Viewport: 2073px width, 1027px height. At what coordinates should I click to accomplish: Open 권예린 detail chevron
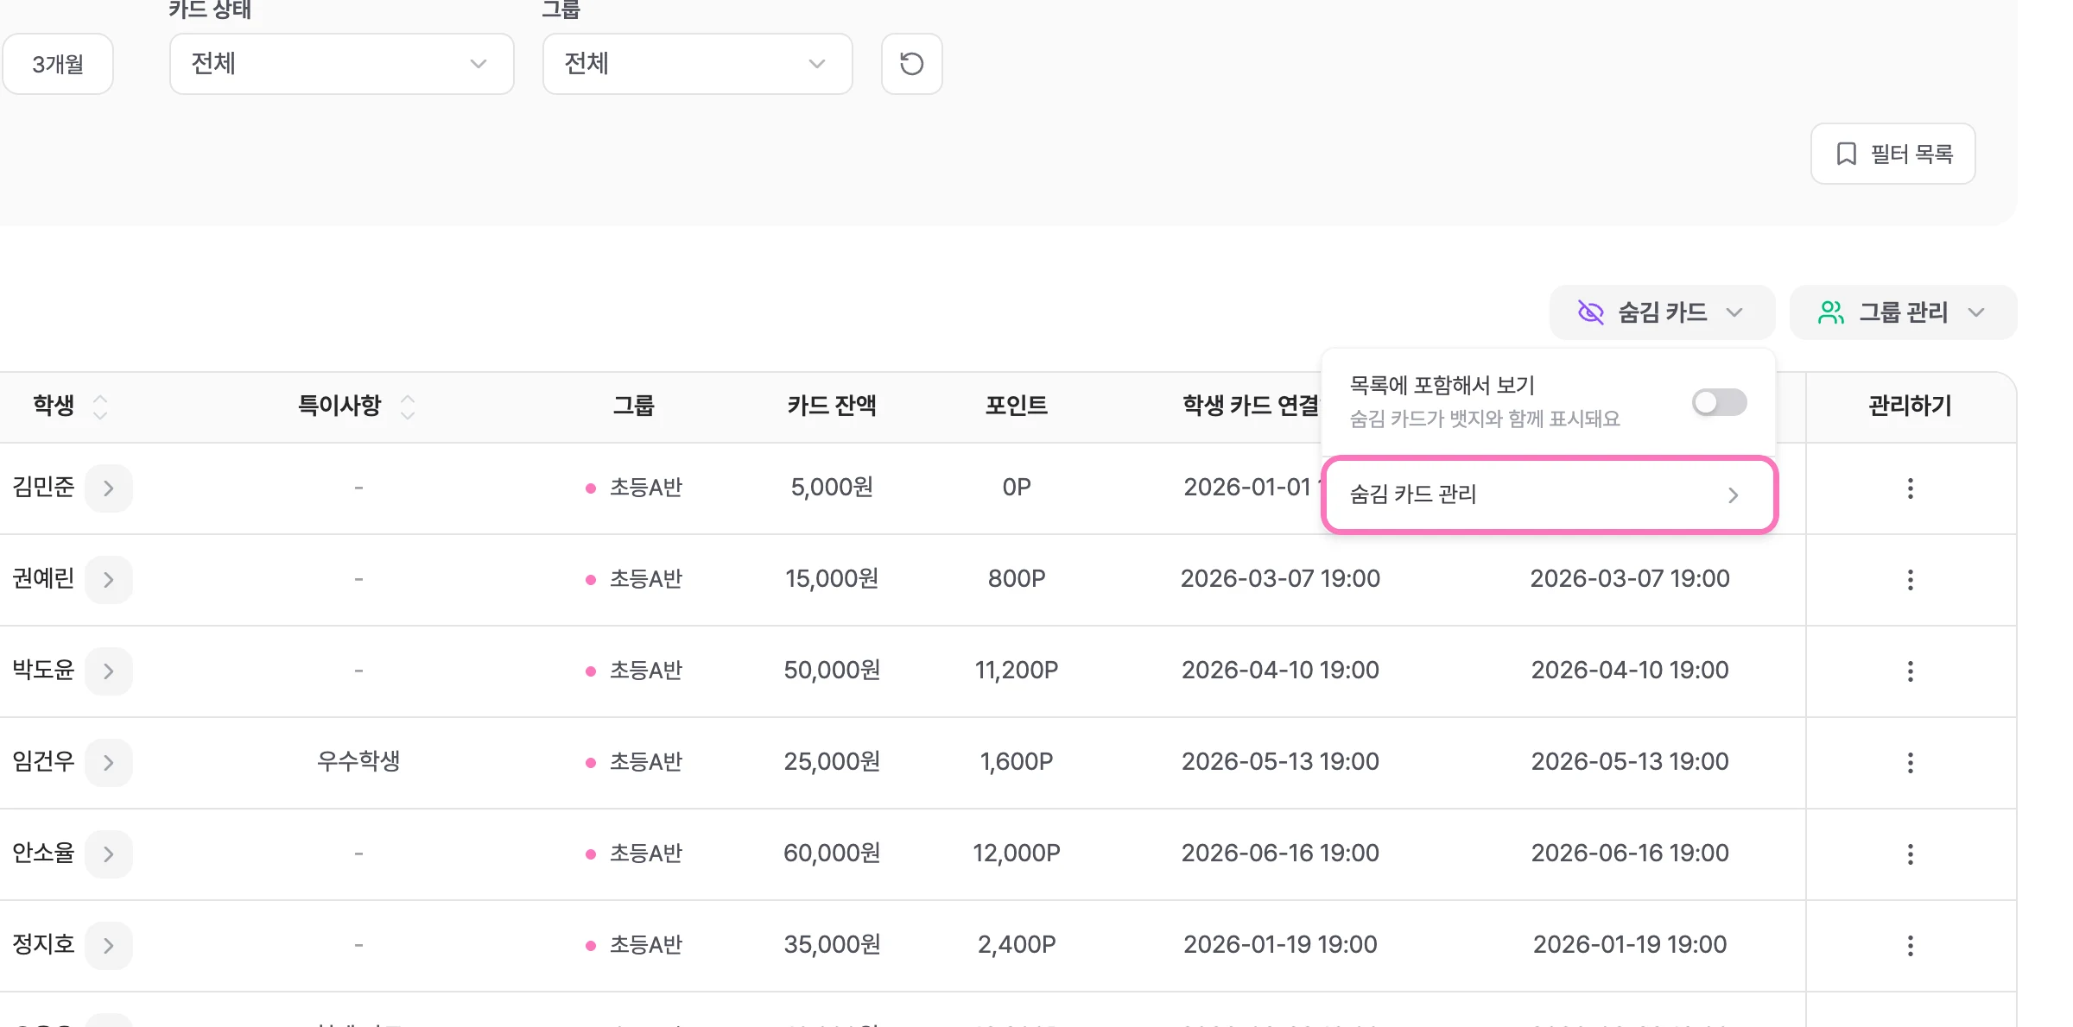[109, 580]
